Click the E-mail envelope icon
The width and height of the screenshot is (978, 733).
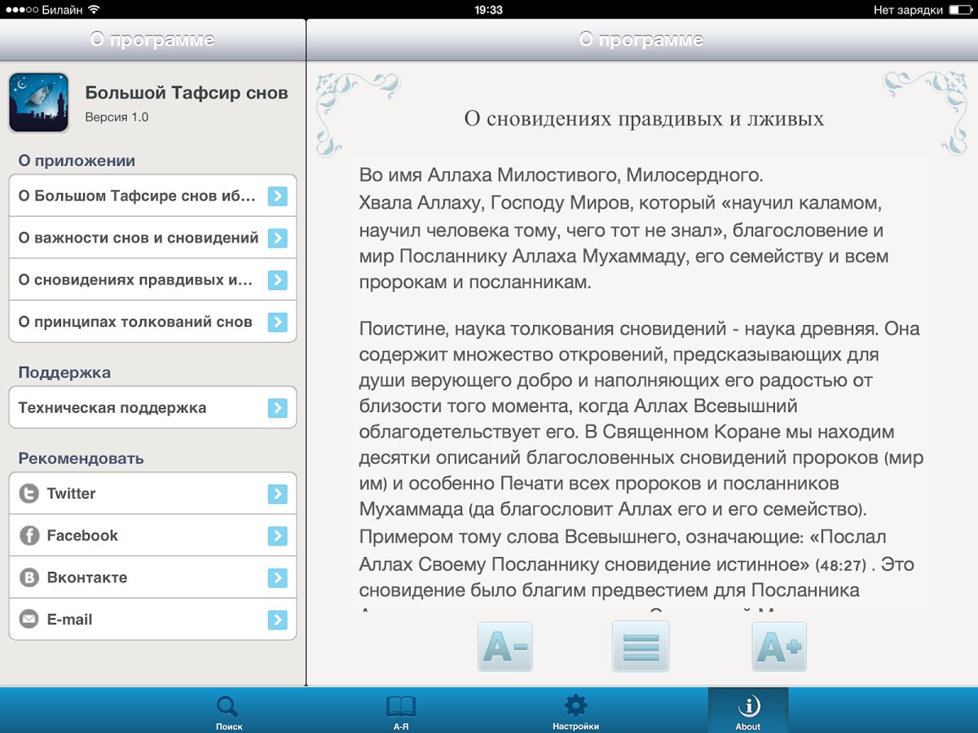tap(29, 620)
